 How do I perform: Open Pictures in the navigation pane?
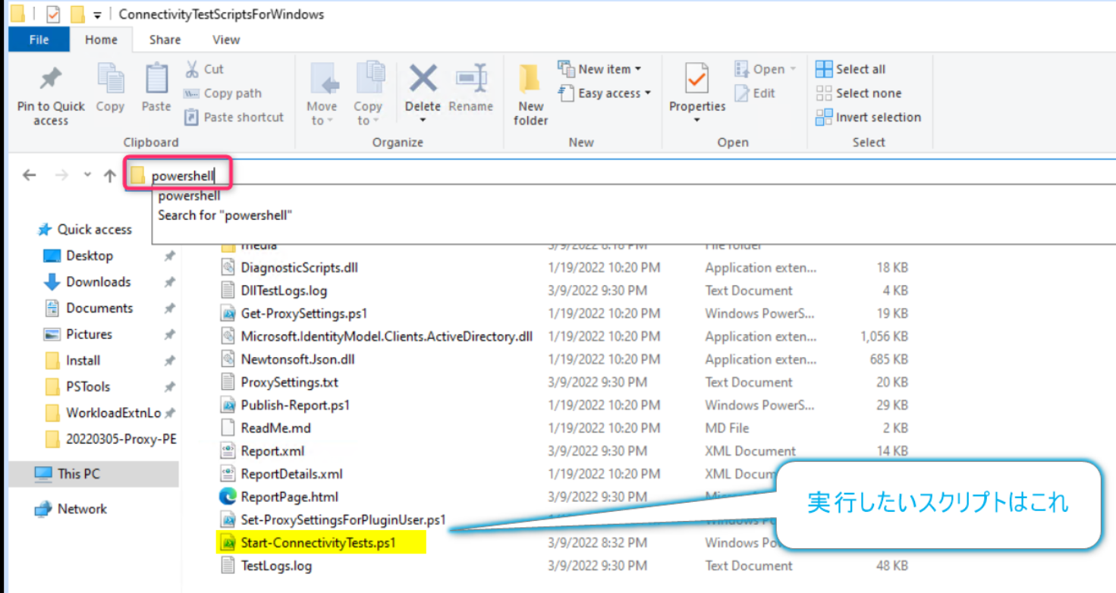tap(78, 334)
